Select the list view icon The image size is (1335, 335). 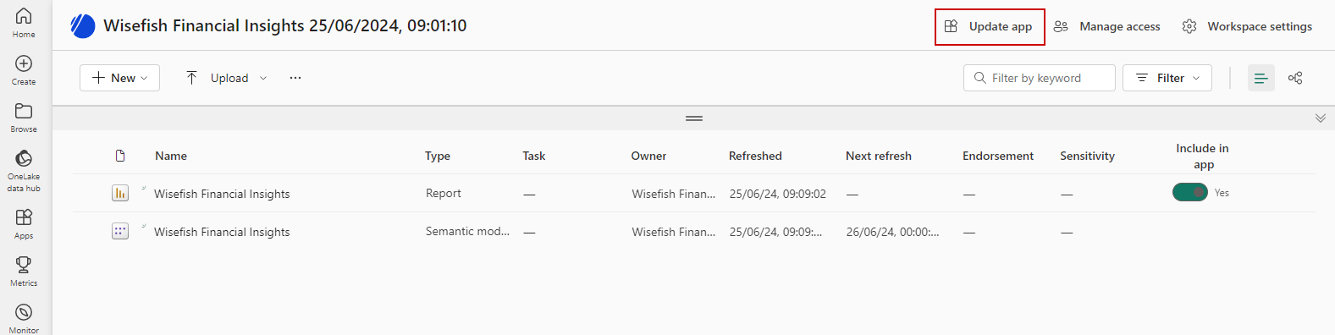(1261, 78)
